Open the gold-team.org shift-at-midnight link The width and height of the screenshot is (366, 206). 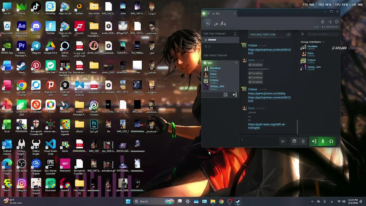(x=267, y=126)
